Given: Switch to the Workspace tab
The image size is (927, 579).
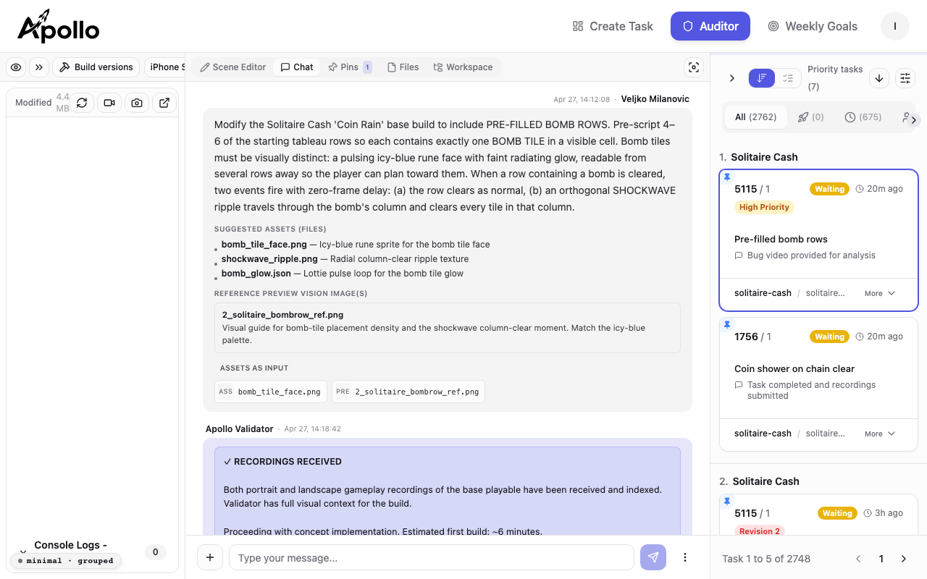Looking at the screenshot, I should click(463, 67).
